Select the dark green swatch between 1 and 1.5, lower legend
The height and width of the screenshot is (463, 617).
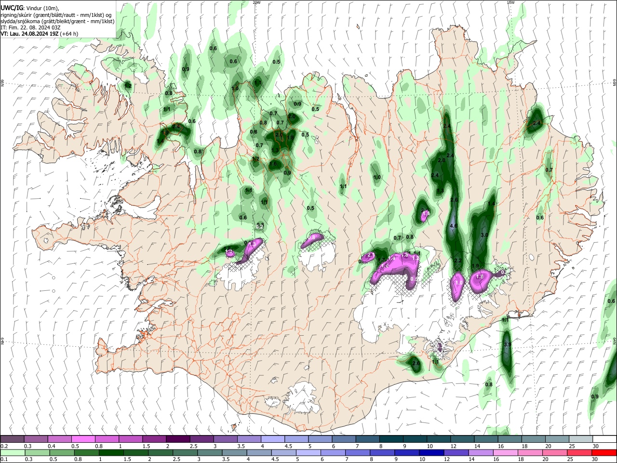pyautogui.click(x=111, y=452)
